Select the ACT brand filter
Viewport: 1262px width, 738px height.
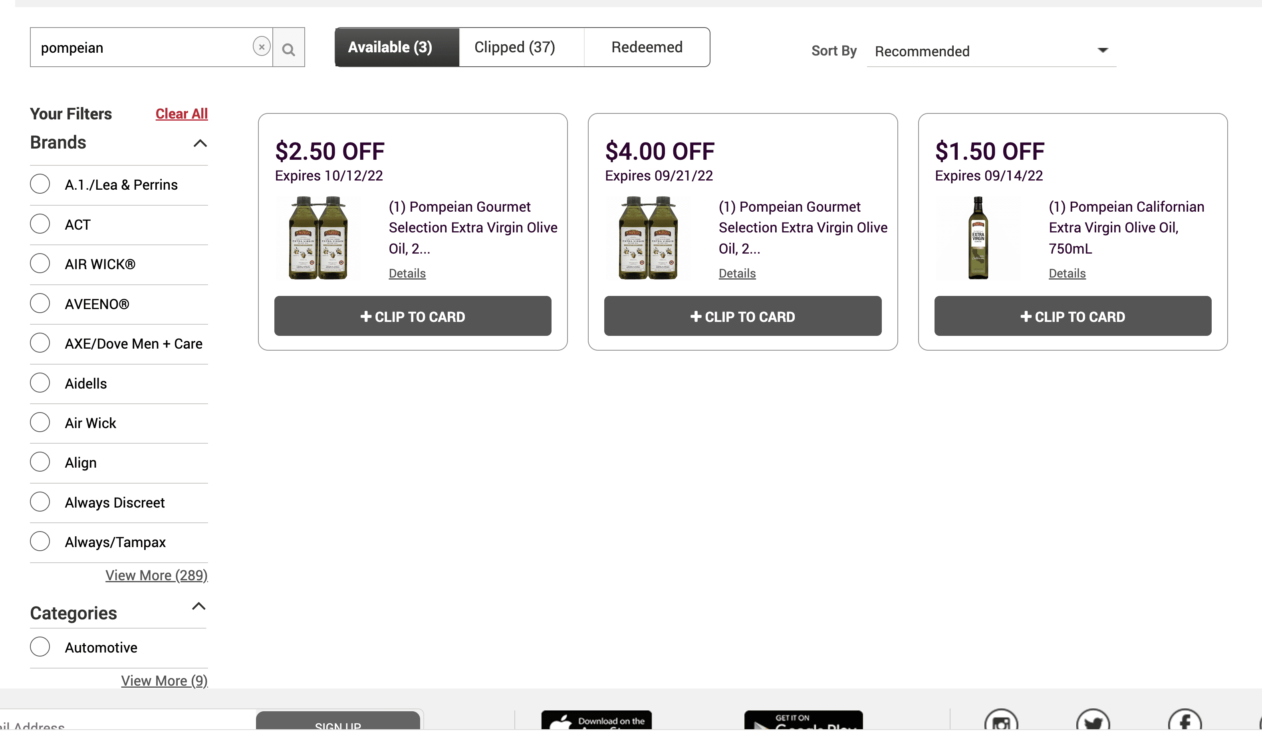tap(40, 224)
